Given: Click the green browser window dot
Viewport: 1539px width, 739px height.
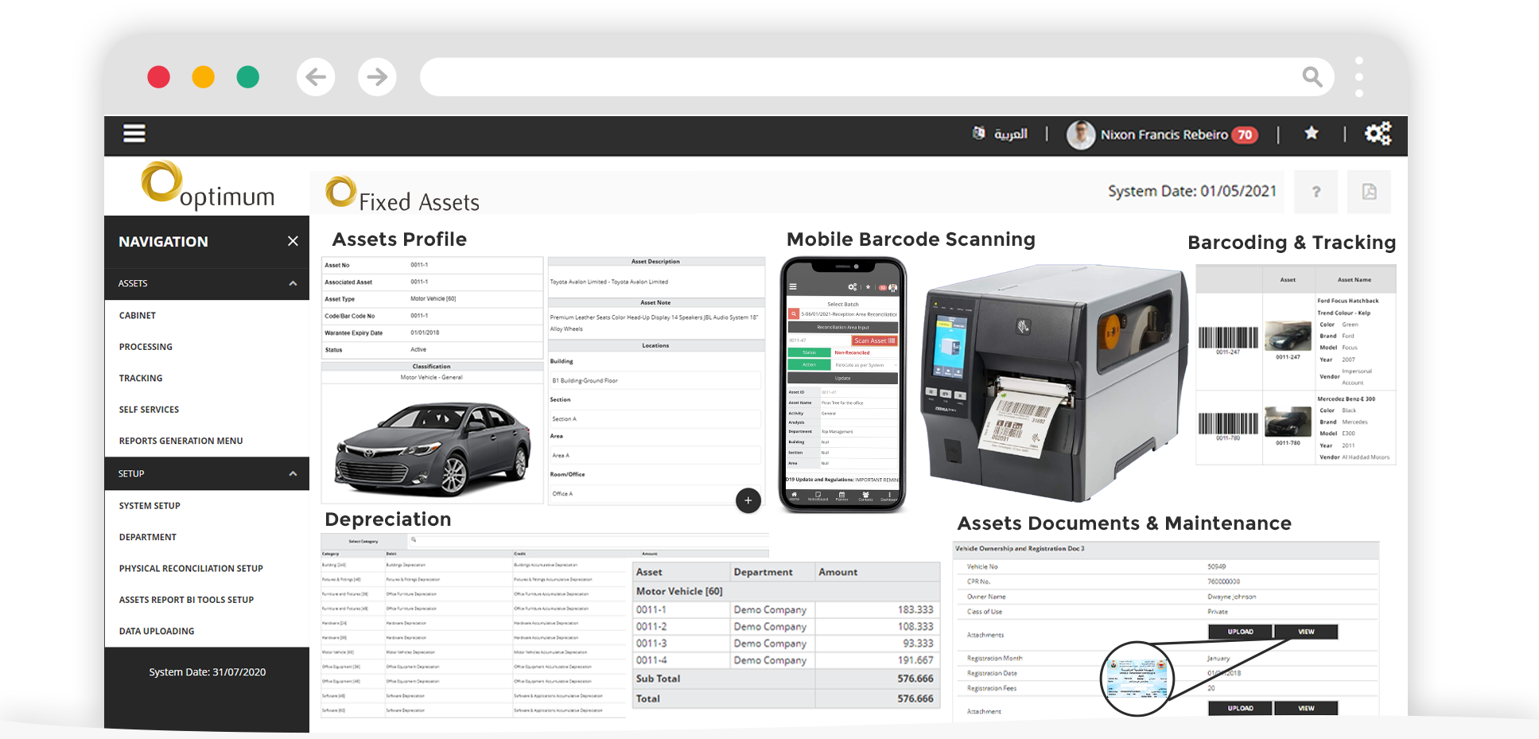Looking at the screenshot, I should point(248,77).
